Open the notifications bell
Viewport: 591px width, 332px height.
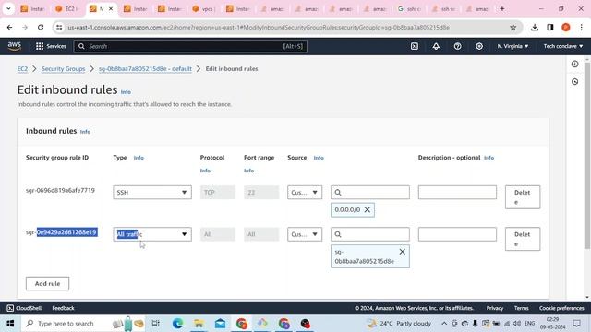pyautogui.click(x=436, y=46)
